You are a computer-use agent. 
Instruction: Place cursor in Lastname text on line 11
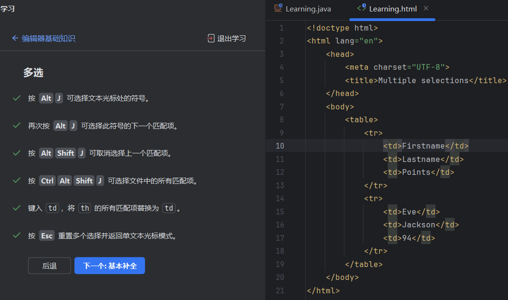pos(421,159)
